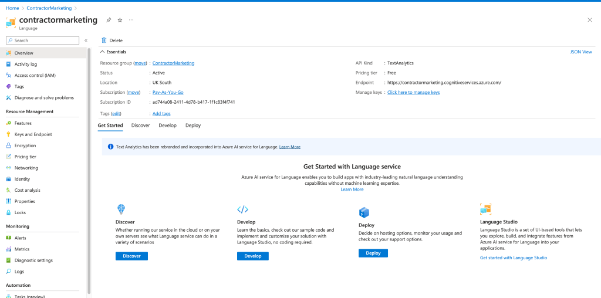Open the more options ellipsis menu
This screenshot has width=601, height=298.
pos(131,19)
